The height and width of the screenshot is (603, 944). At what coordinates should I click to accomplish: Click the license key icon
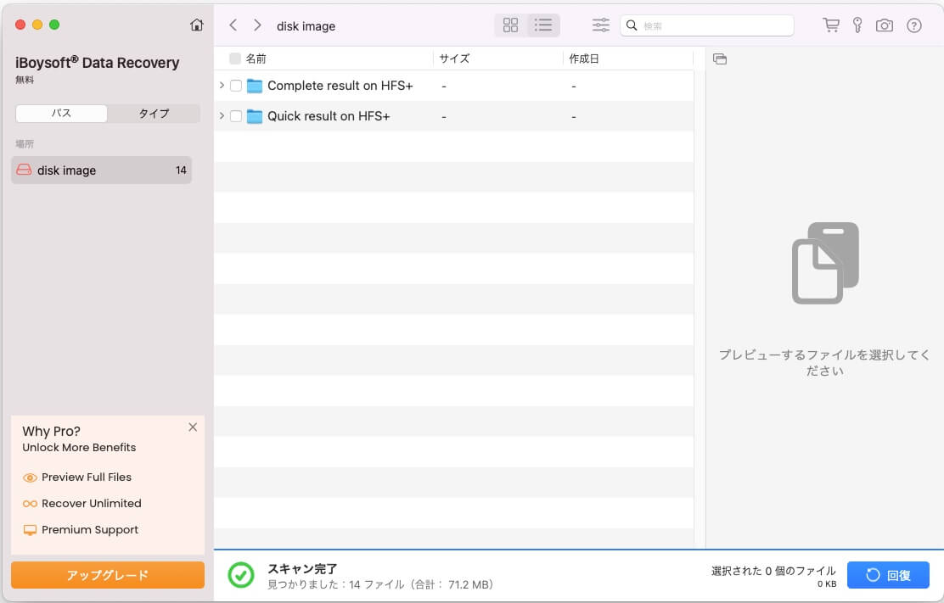[857, 25]
